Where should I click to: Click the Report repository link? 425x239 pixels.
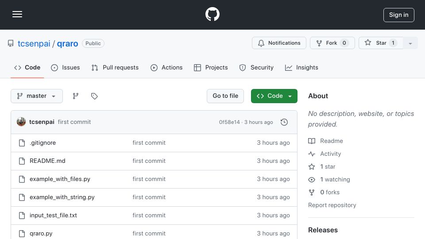(332, 205)
